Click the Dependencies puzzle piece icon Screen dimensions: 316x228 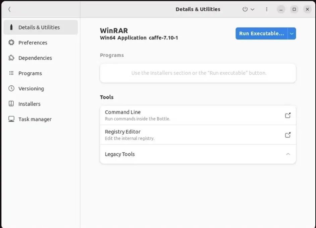tap(11, 58)
